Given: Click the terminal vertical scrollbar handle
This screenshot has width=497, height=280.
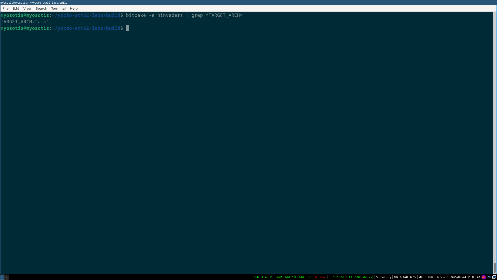Looking at the screenshot, I should (494, 268).
